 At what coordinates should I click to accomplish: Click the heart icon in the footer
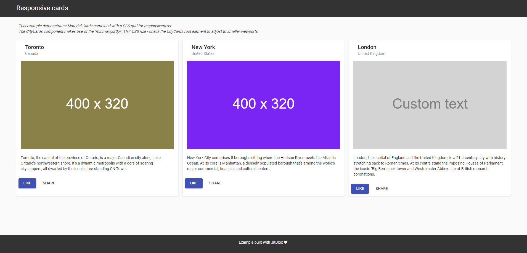(x=285, y=242)
